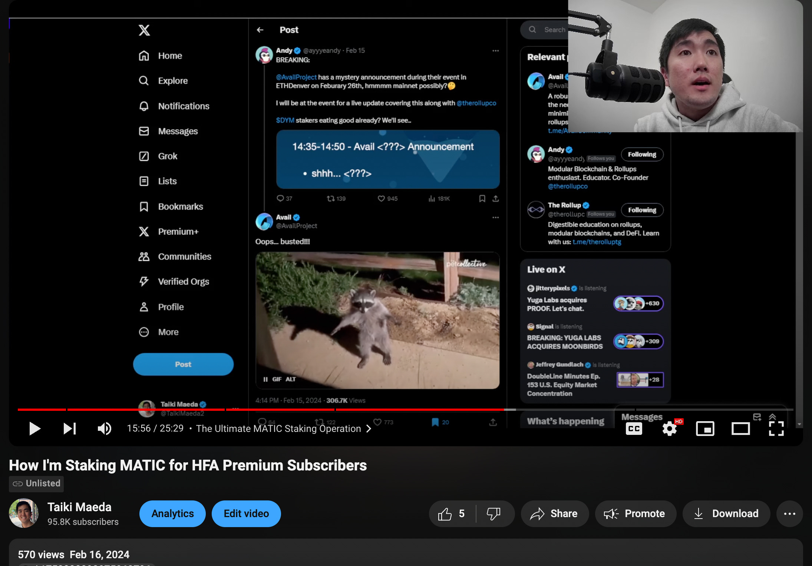Repost Andy's tweet with 139 reposts
The width and height of the screenshot is (812, 566).
click(x=336, y=199)
